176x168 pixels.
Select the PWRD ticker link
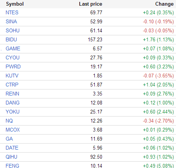pyautogui.click(x=13, y=67)
